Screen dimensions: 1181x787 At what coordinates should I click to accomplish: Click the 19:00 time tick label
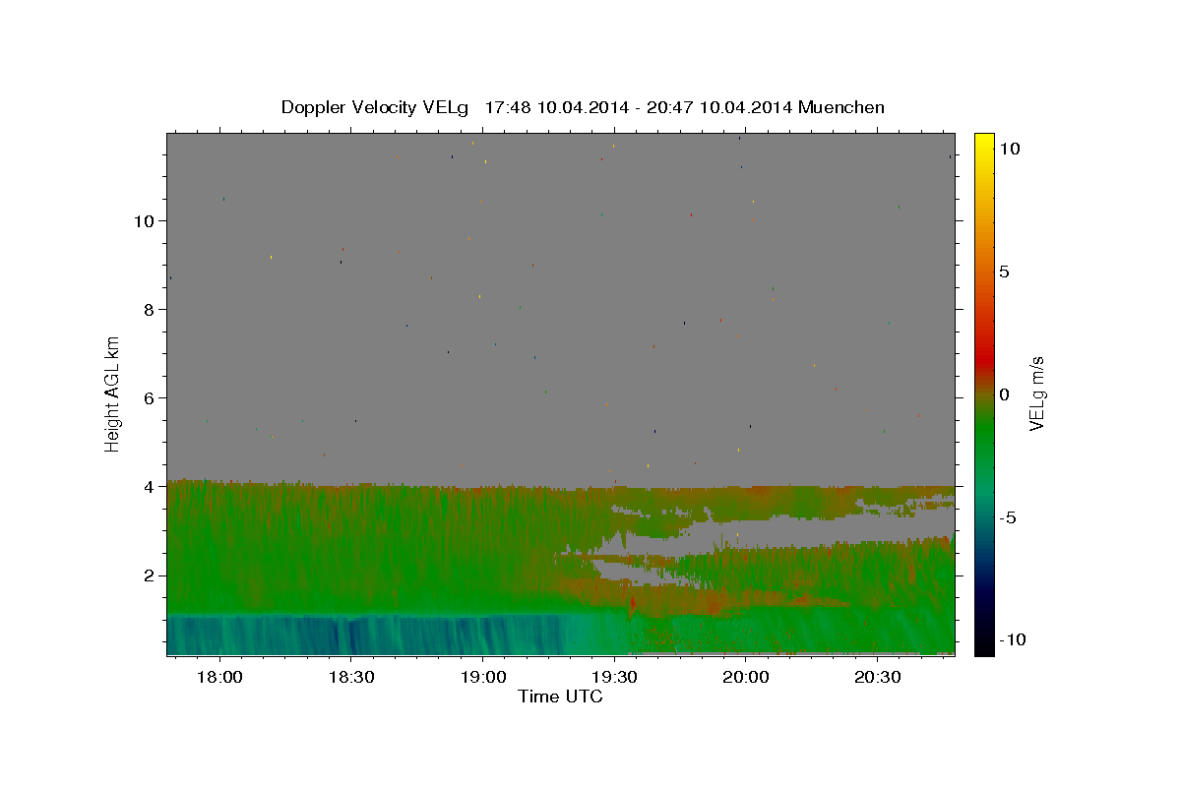pyautogui.click(x=482, y=677)
